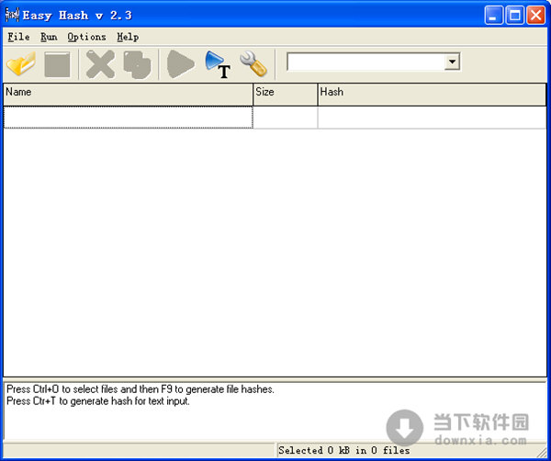Click the delete X toolbar icon

point(99,64)
